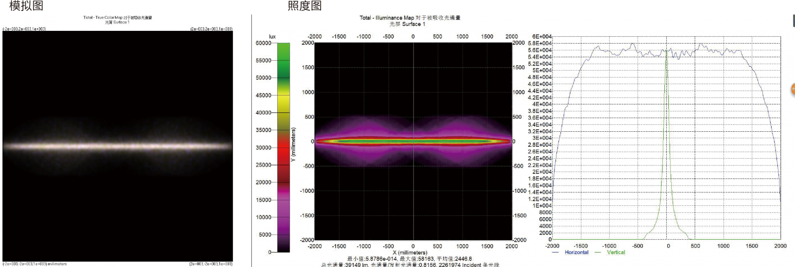
Task: Click the green vertical peak in cross-section plot
Action: [667, 99]
